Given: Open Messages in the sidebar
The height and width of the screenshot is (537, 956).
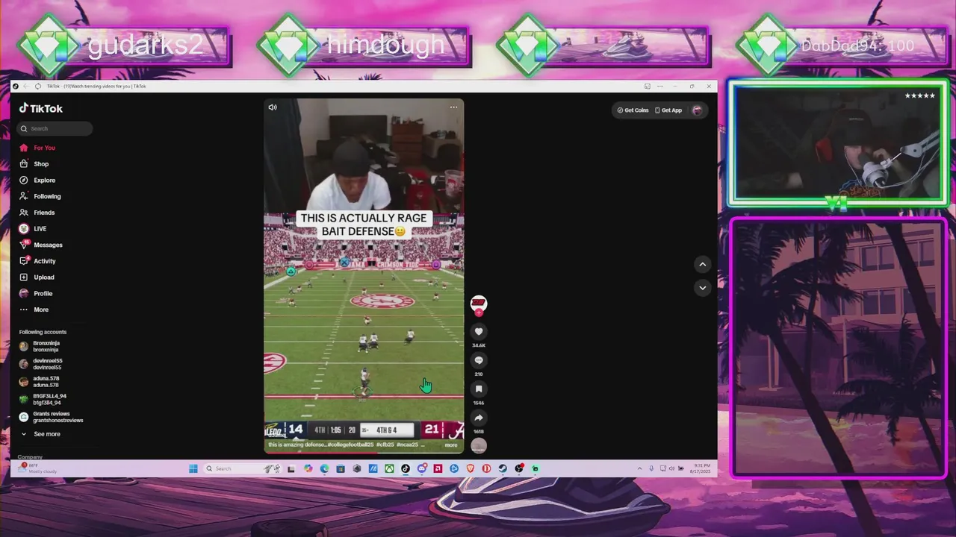Looking at the screenshot, I should [x=41, y=245].
